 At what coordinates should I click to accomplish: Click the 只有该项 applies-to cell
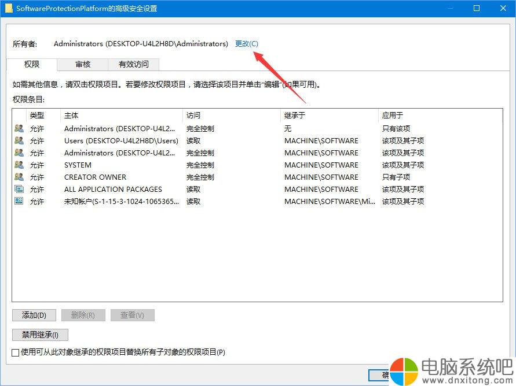pyautogui.click(x=396, y=129)
